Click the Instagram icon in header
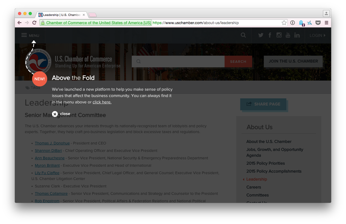The image size is (346, 224). (x=279, y=35)
